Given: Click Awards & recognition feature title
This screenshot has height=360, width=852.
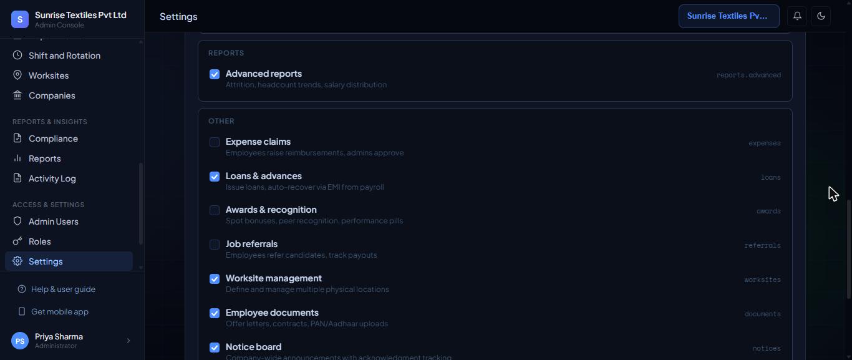Looking at the screenshot, I should click(271, 210).
